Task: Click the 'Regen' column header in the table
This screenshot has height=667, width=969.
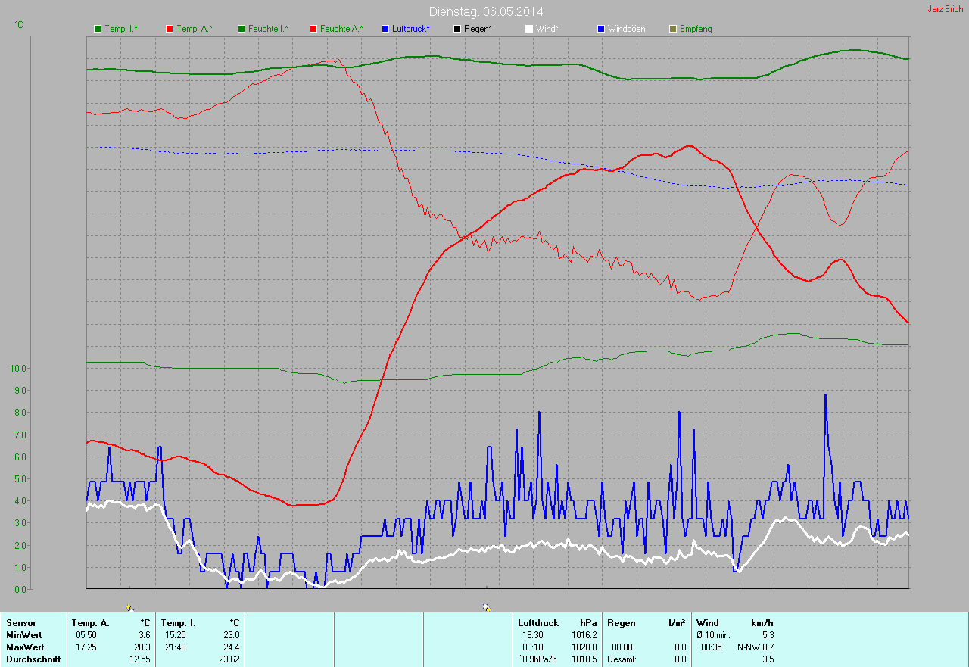Action: point(622,623)
